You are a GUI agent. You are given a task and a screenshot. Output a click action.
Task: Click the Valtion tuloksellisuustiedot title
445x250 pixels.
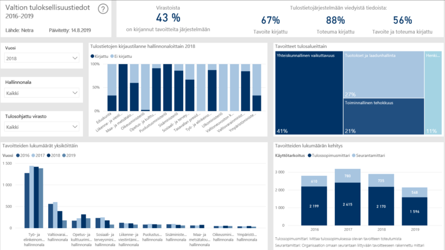(46, 8)
